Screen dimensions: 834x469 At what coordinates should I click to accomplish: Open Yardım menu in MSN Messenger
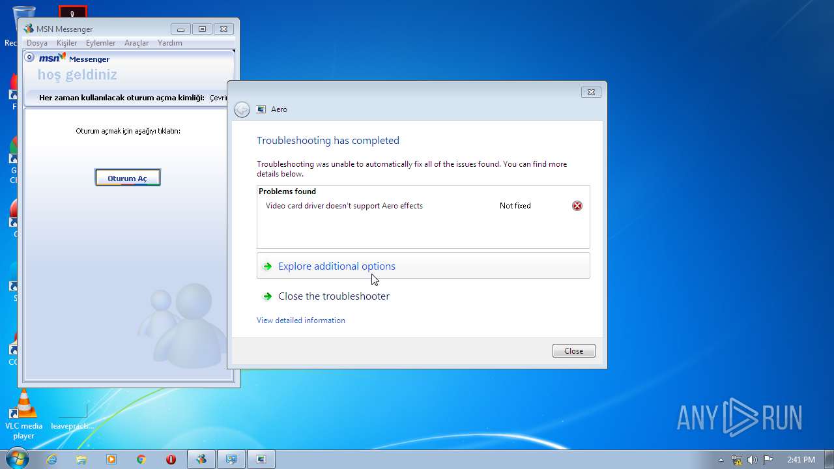170,43
